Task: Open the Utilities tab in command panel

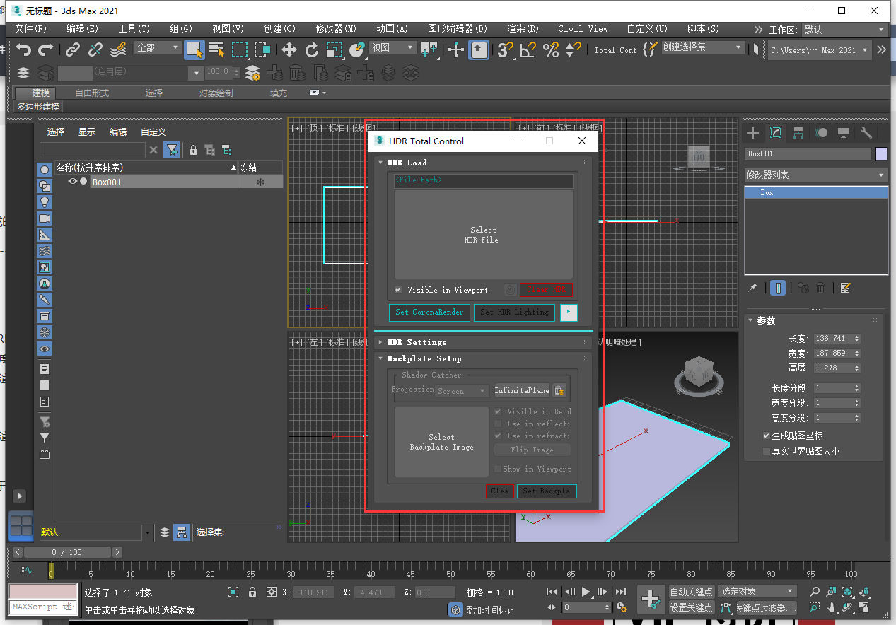Action: point(866,133)
